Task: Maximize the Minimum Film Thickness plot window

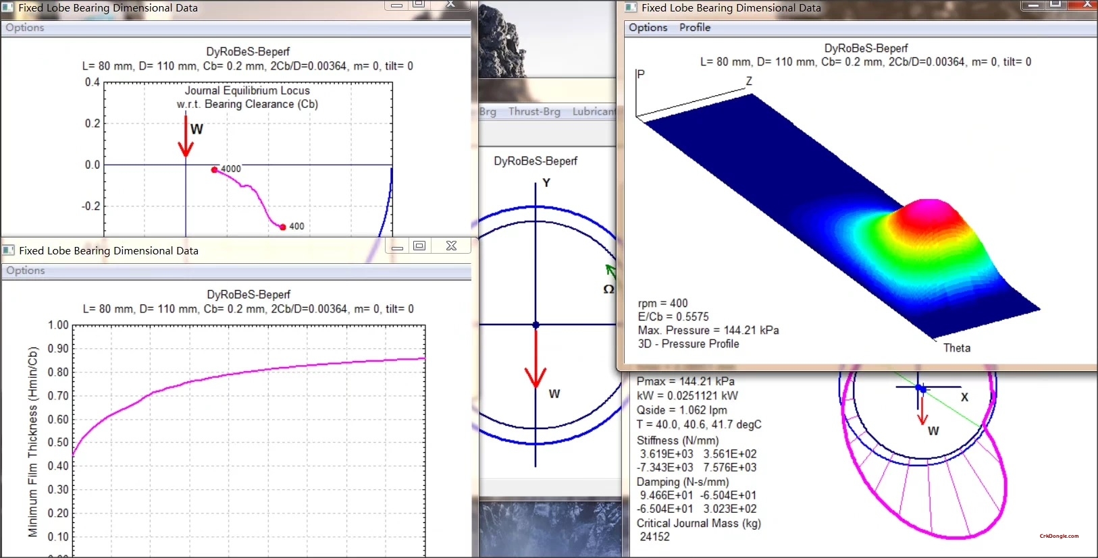Action: (x=419, y=246)
